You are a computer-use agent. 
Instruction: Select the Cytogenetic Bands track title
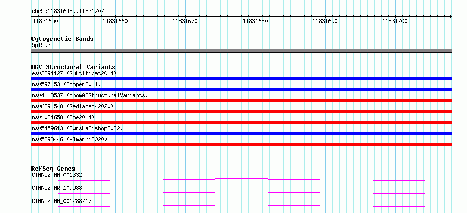62,39
